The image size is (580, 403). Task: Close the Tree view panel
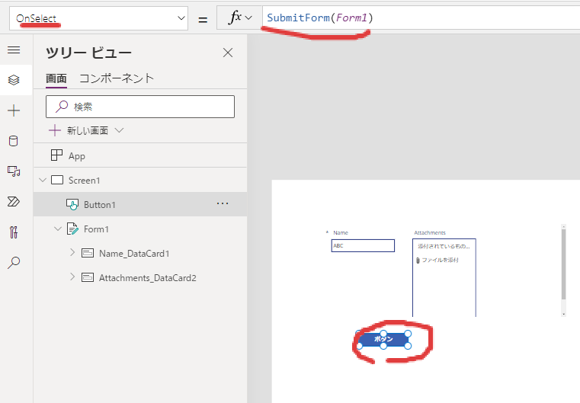click(227, 53)
